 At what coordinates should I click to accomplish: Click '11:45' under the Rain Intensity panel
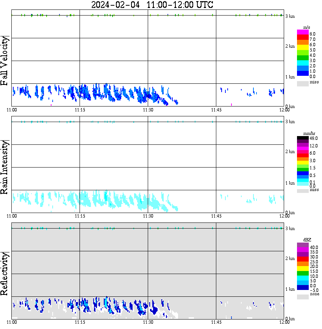pos(216,216)
